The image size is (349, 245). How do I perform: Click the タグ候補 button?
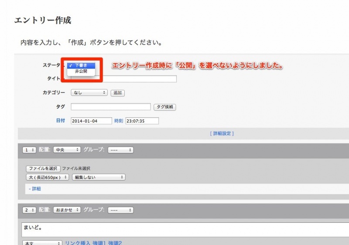tap(165, 107)
